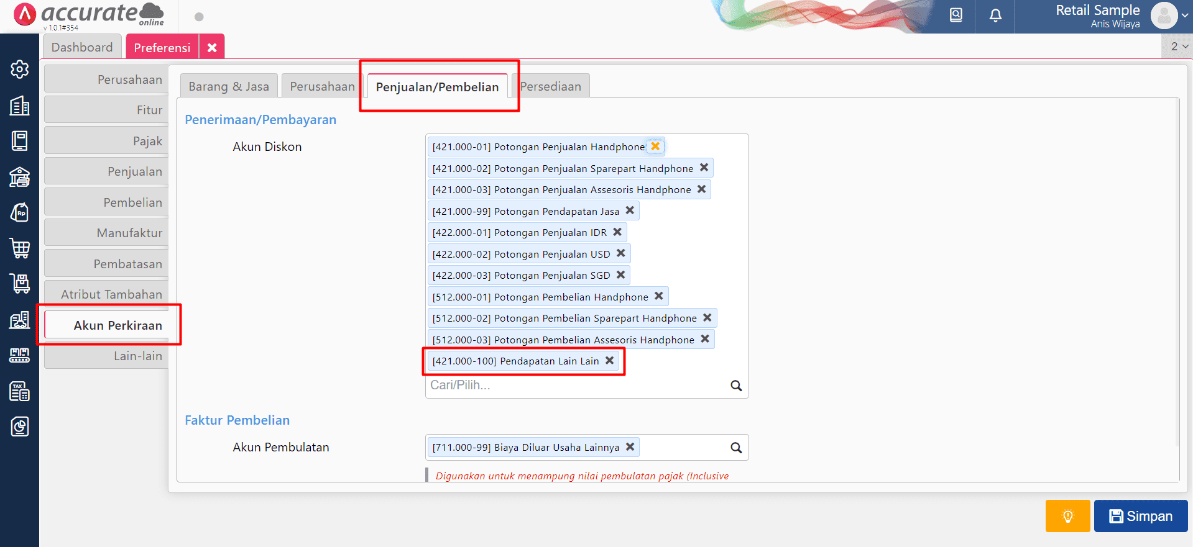
Task: Open Lain-lain preferences section
Action: pos(106,356)
